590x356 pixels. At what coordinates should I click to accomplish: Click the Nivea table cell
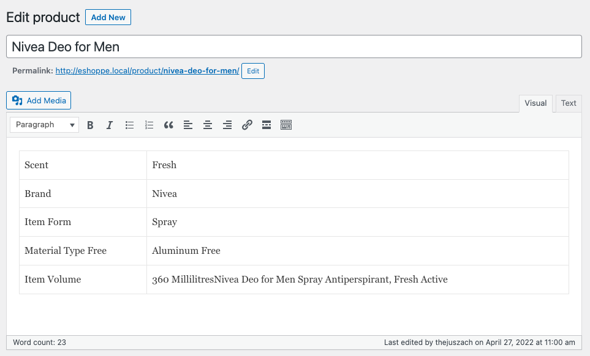[x=357, y=194]
